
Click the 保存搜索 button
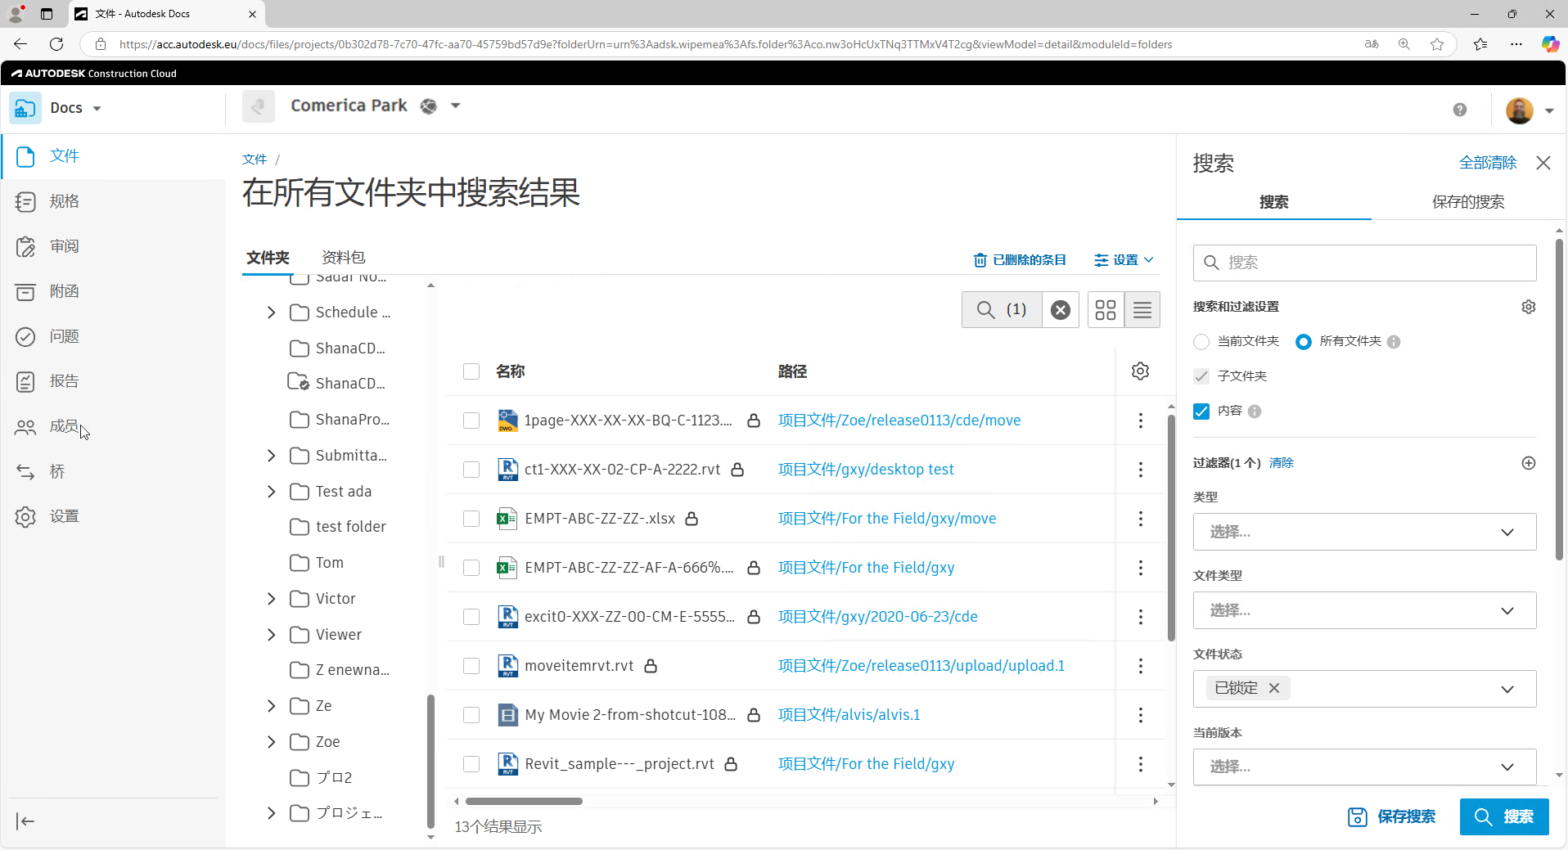click(1391, 816)
